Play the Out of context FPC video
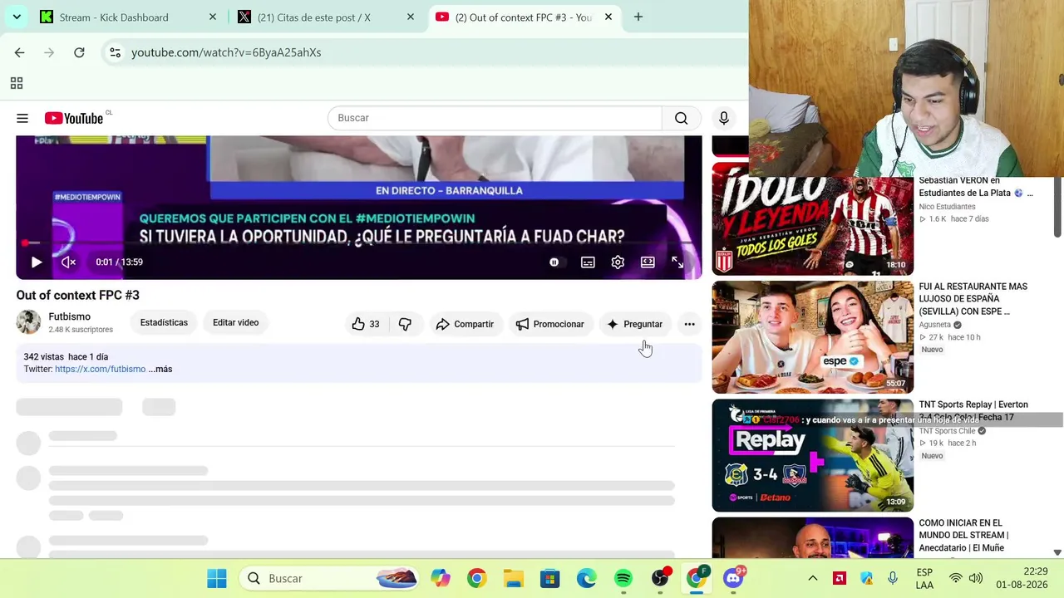The height and width of the screenshot is (598, 1064). 37,262
